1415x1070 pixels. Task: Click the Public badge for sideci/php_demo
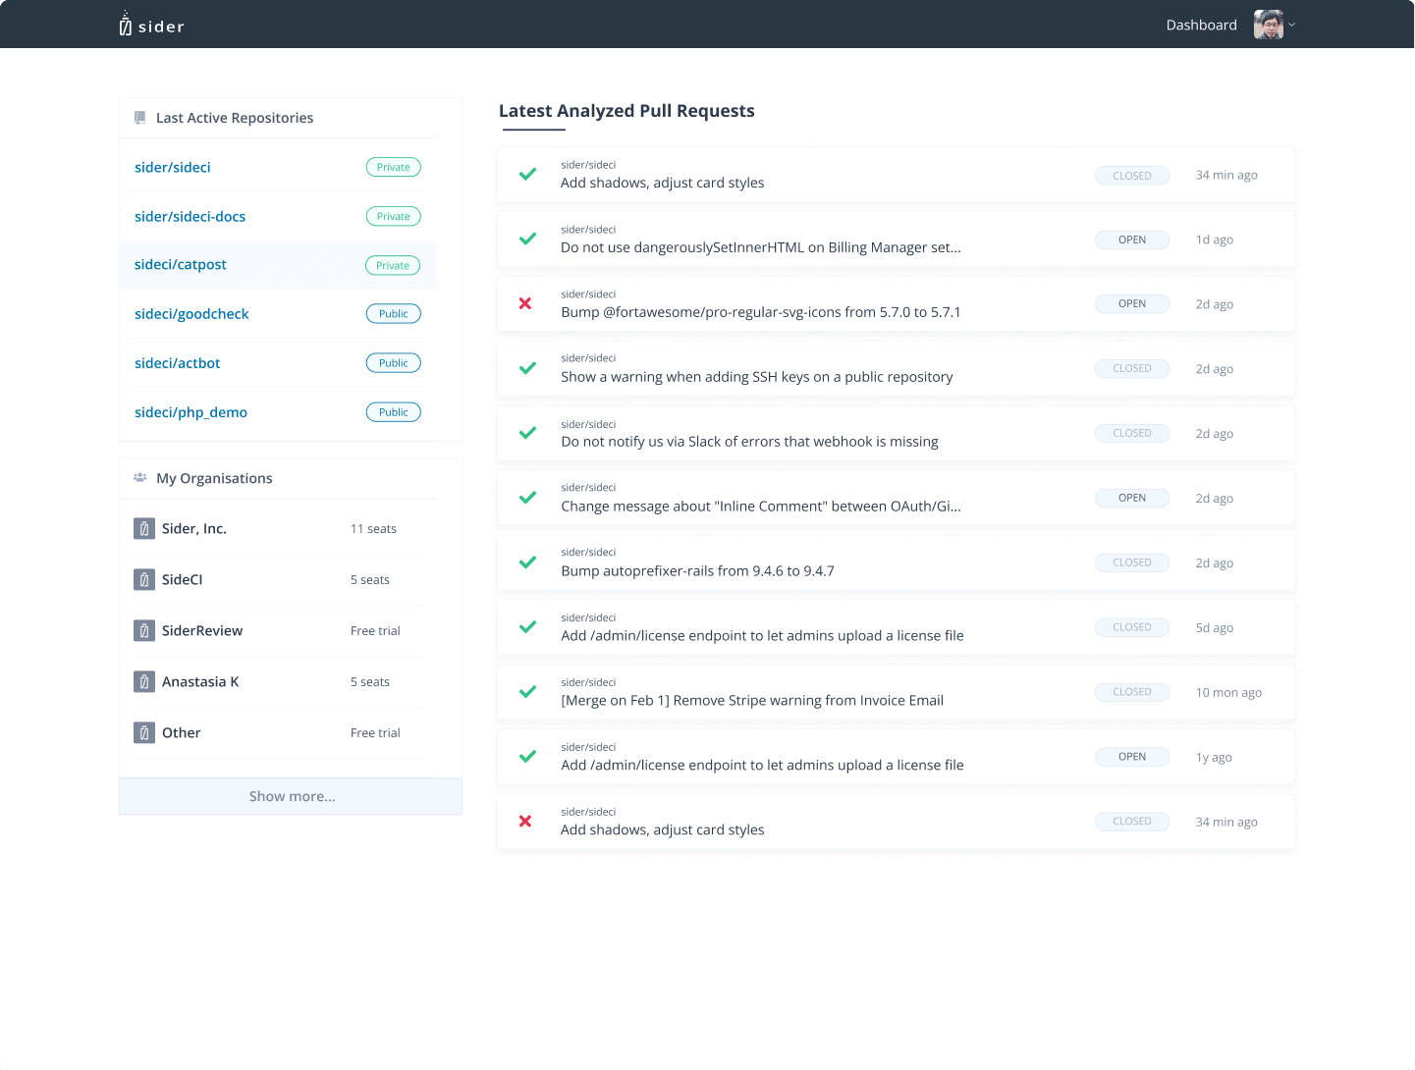pyautogui.click(x=394, y=412)
